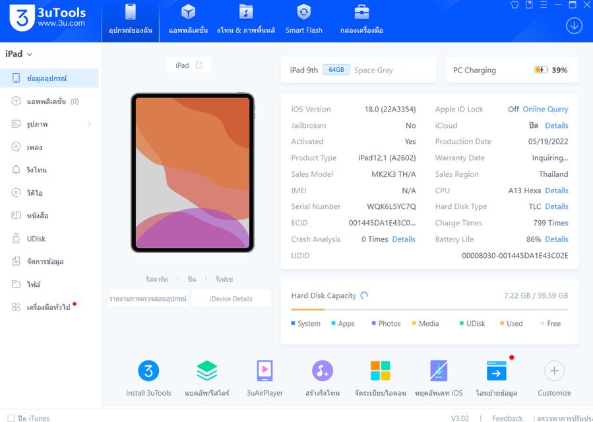The image size is (593, 422).
Task: Click the download arrow circle icon
Action: [x=574, y=26]
